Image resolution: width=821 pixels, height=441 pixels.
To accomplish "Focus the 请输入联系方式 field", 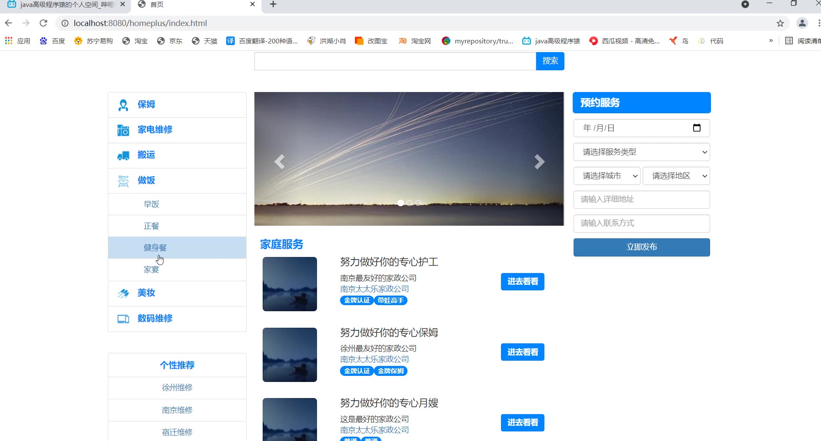I will coord(641,224).
